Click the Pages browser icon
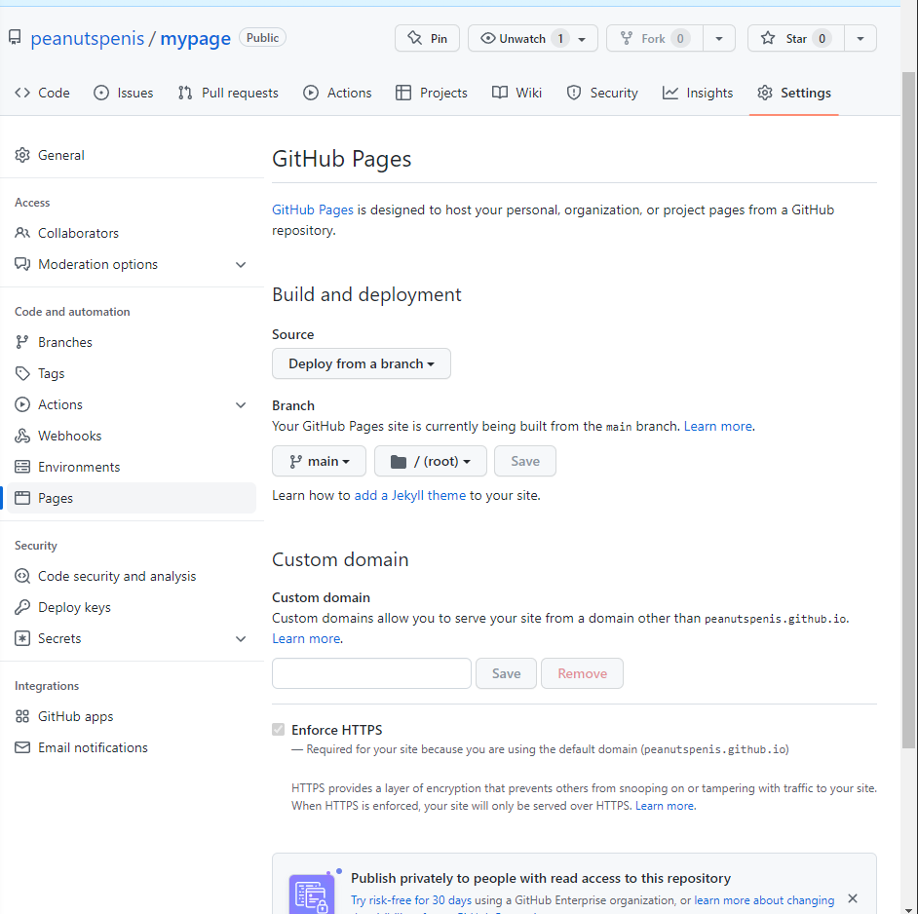The height and width of the screenshot is (914, 918). 22,498
